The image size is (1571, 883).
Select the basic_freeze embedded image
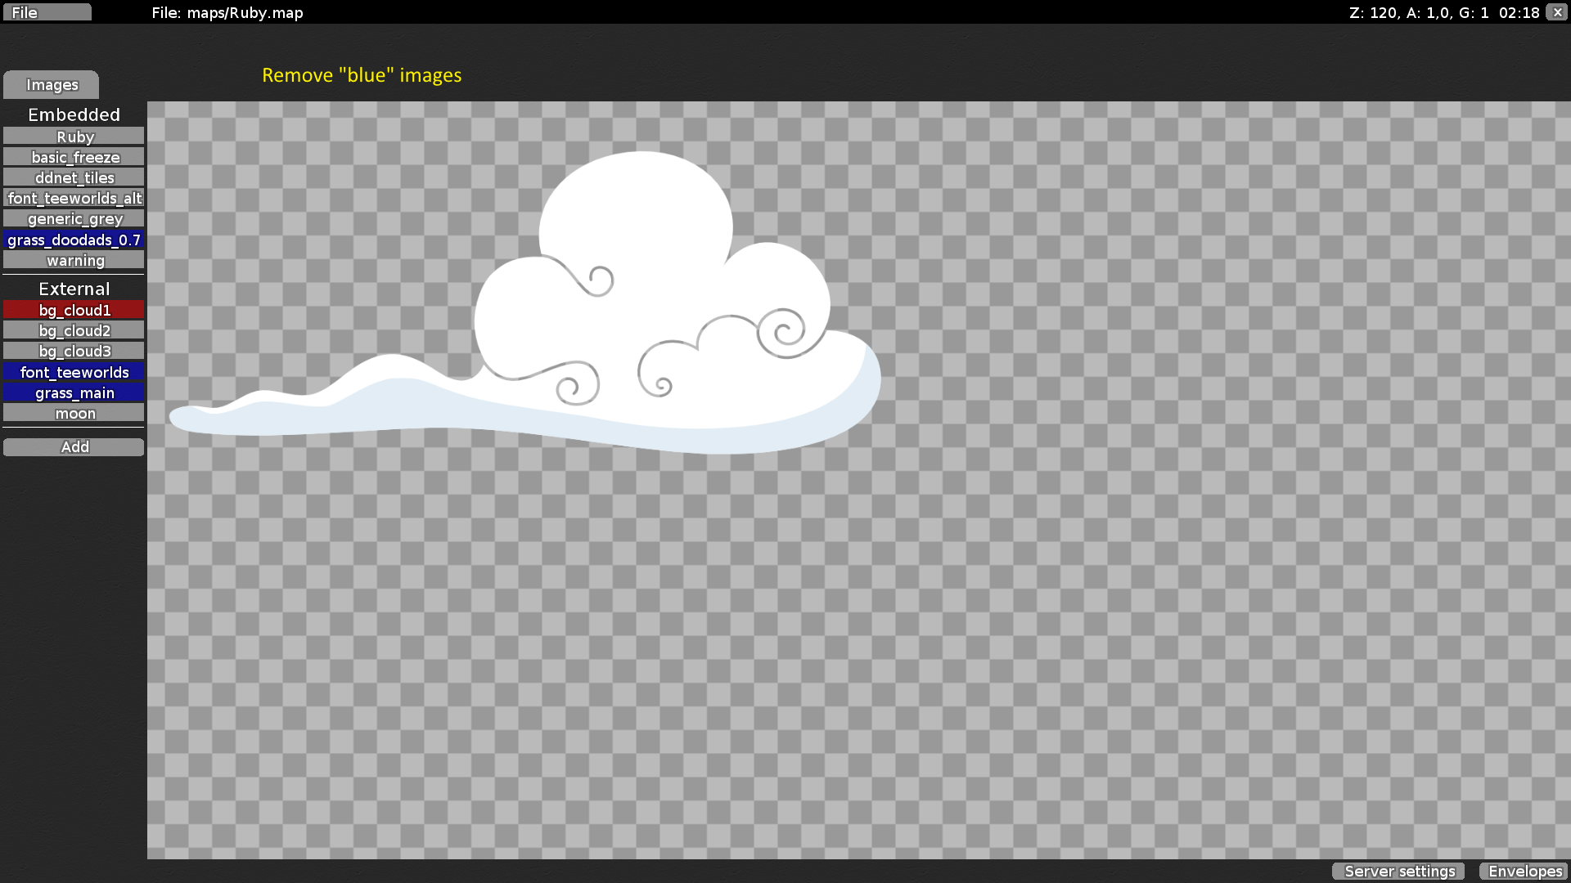(74, 156)
